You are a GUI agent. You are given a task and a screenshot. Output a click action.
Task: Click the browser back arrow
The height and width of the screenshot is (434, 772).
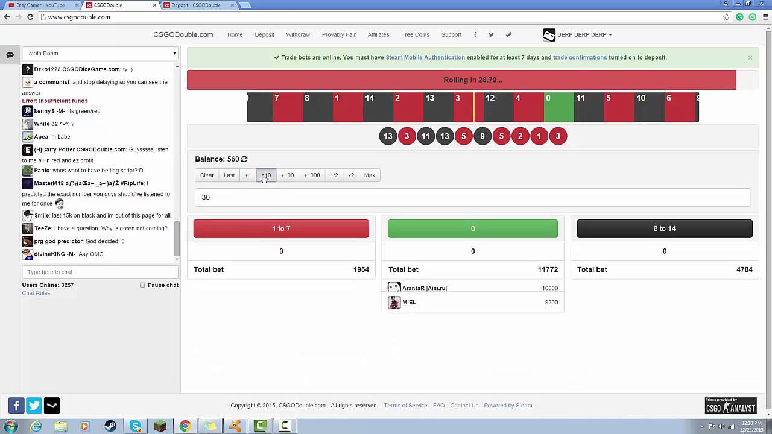point(7,17)
